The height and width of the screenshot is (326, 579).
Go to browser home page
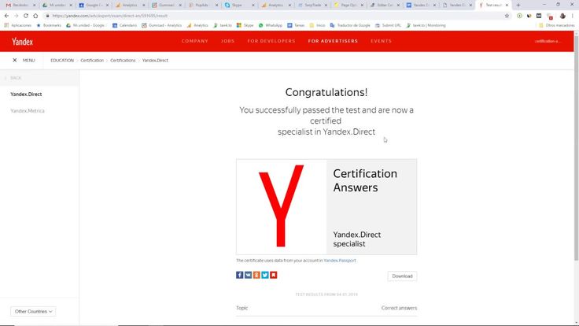pos(35,16)
